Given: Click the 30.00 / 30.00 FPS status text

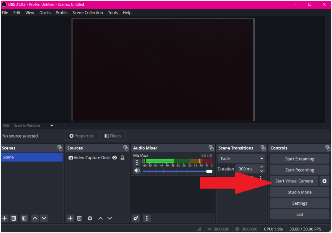Looking at the screenshot, I should pyautogui.click(x=305, y=229).
